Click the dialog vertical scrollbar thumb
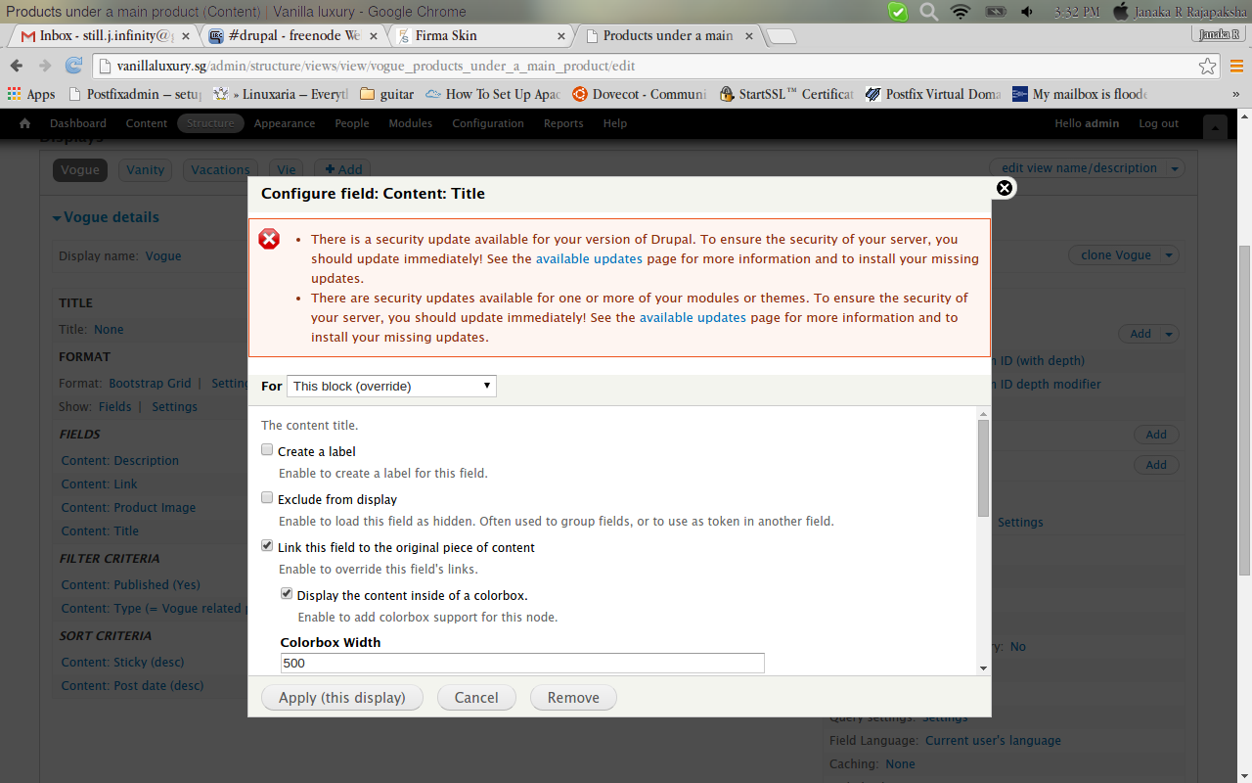This screenshot has width=1252, height=783. coord(983,468)
